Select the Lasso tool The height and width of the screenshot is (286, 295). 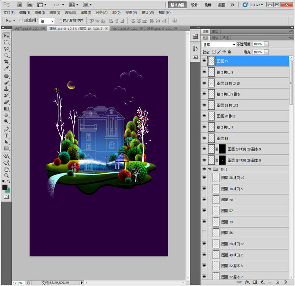(x=6, y=49)
